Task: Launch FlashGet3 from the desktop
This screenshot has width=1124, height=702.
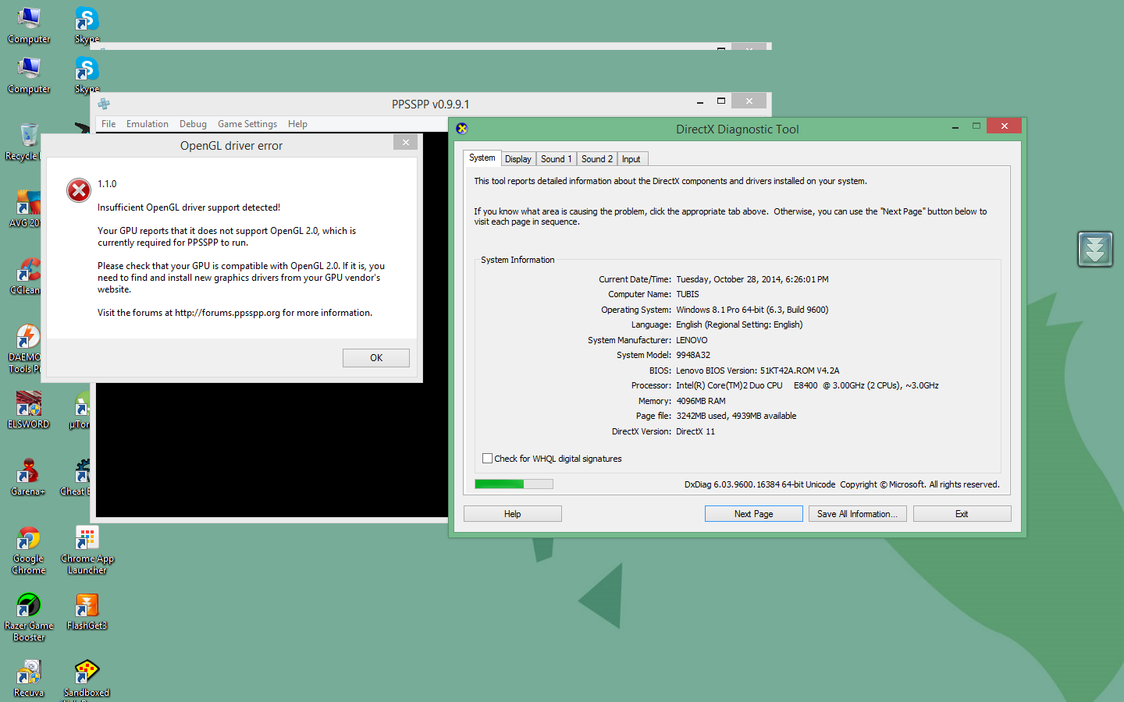Action: point(87,607)
